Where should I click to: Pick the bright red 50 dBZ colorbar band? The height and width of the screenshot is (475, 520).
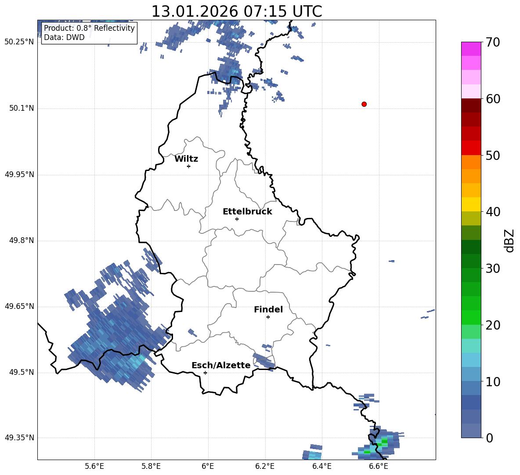[471, 148]
